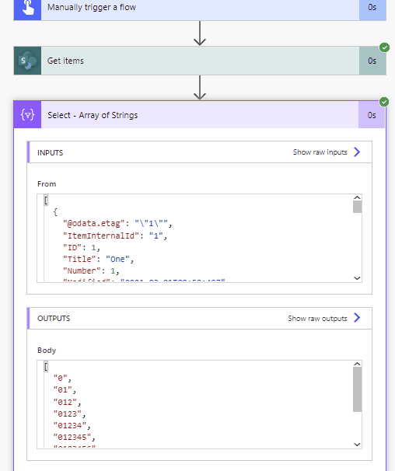Click scroll down arrow in From box
Viewport: 395px width, 471px height.
click(357, 278)
